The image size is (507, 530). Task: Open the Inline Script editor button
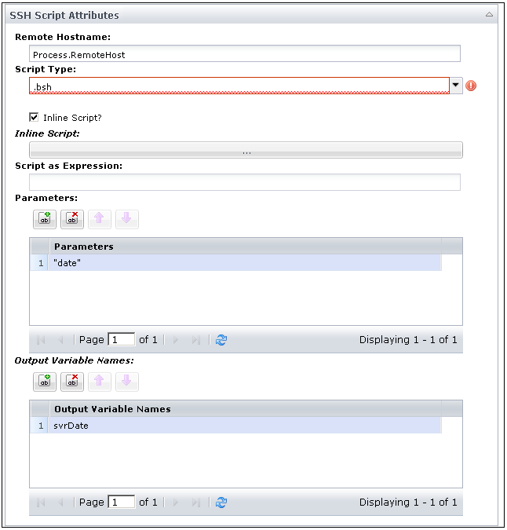(246, 151)
